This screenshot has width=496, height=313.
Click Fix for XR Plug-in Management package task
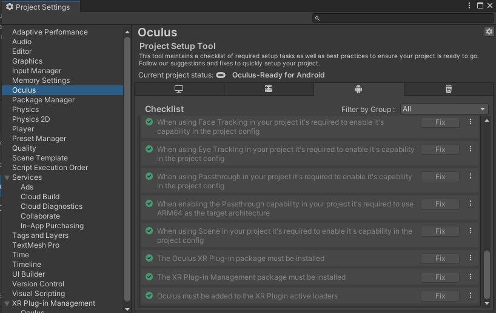(440, 277)
